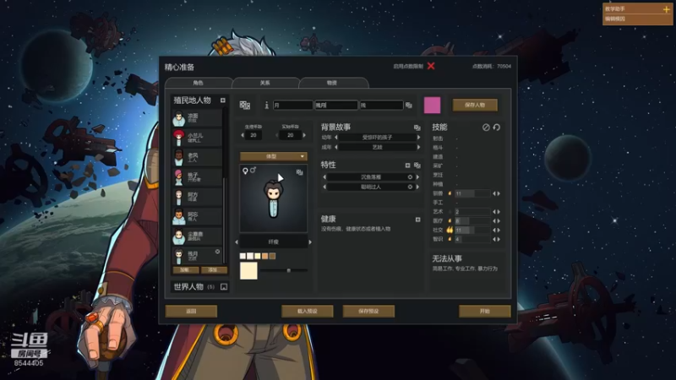Open the pawn info 'i' icon

pos(266,105)
